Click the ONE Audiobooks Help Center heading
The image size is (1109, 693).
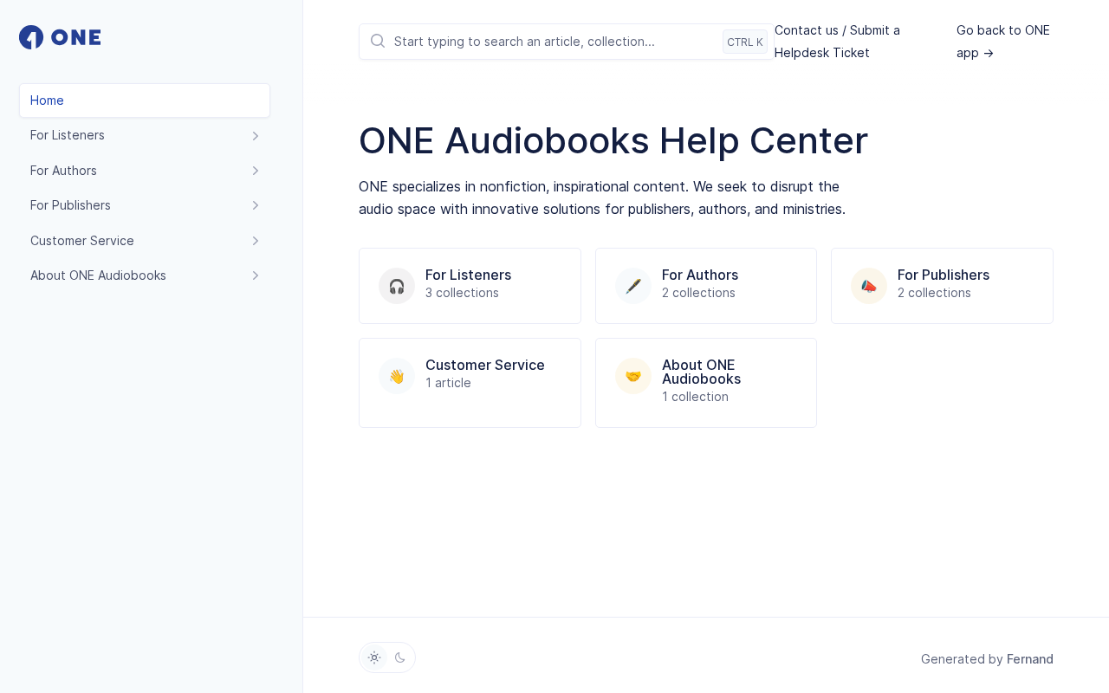pyautogui.click(x=613, y=140)
